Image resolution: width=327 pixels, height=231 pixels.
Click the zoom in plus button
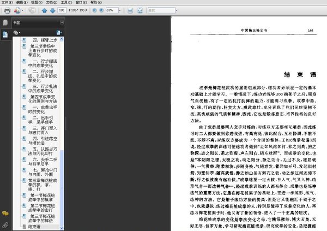101,10
